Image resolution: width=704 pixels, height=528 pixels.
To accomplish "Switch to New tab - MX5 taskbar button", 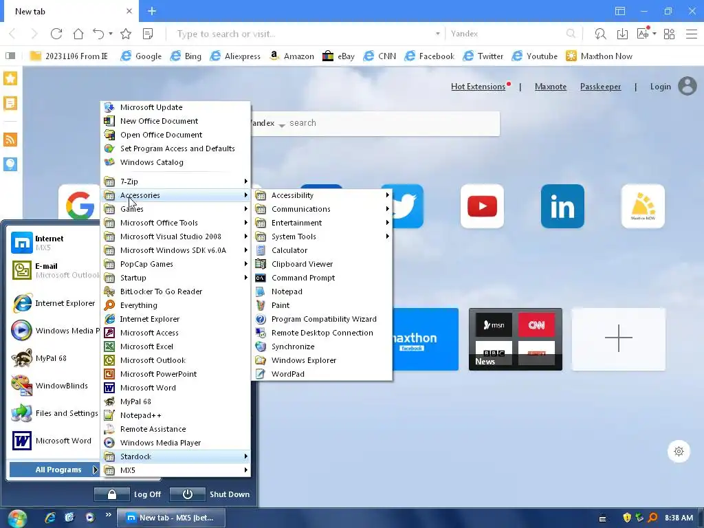I will point(170,518).
